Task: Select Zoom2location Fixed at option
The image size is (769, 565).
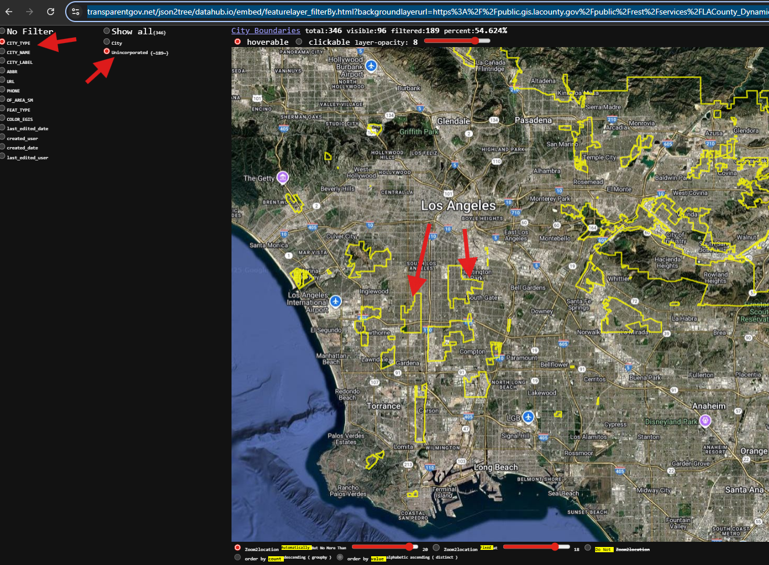Action: 436,548
